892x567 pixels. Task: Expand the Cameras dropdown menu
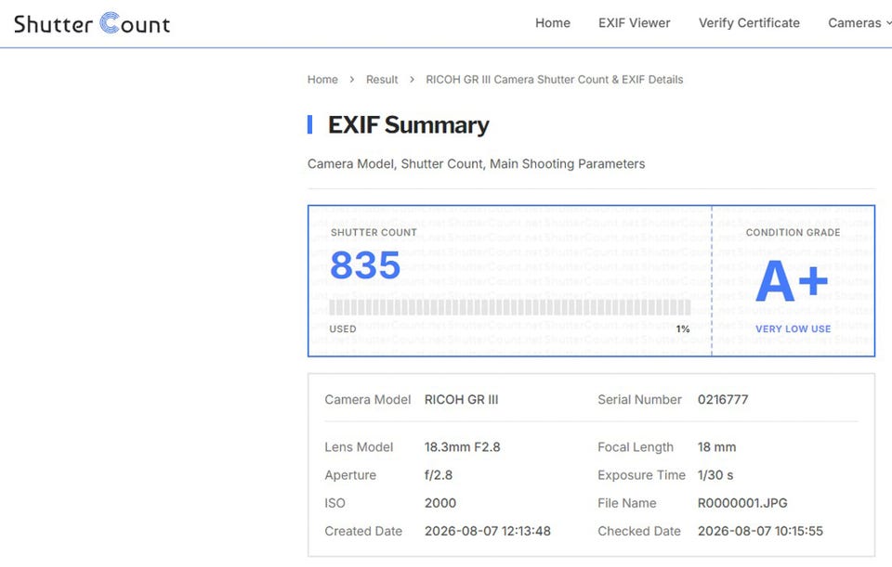click(859, 22)
